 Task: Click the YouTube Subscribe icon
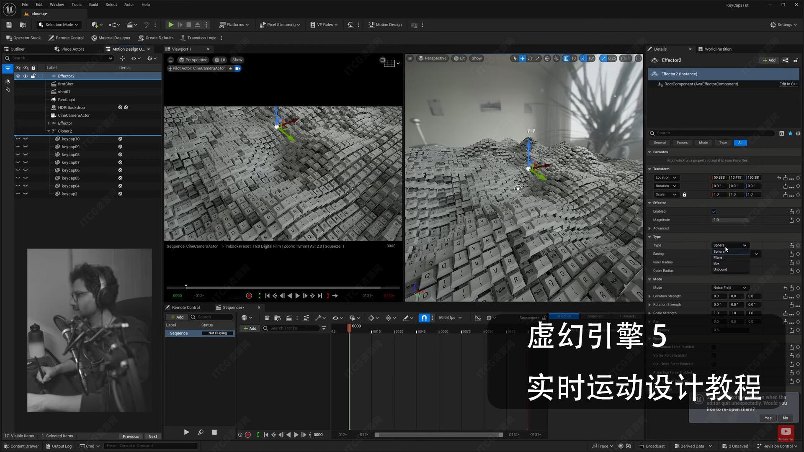(786, 434)
